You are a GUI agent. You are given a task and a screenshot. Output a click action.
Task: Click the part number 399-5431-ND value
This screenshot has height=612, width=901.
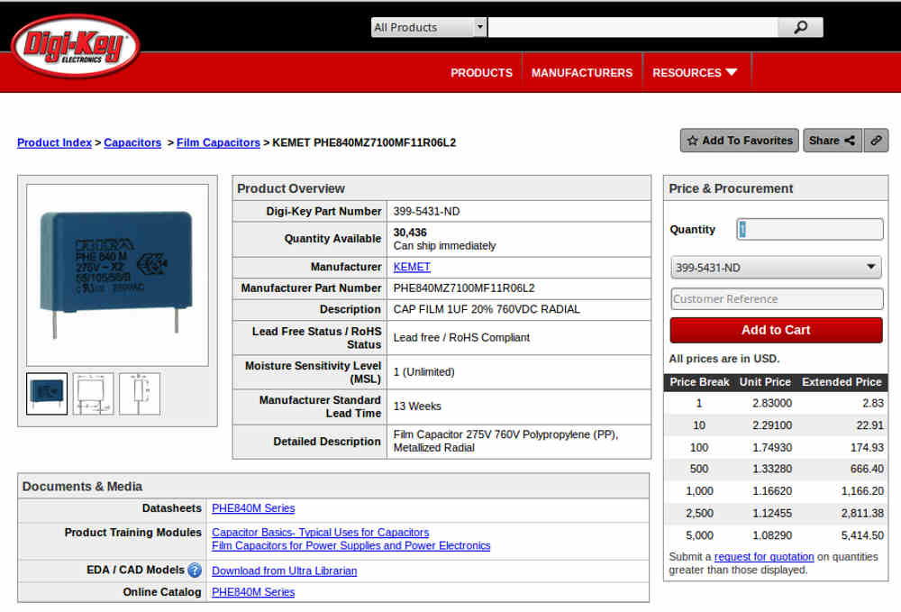426,212
